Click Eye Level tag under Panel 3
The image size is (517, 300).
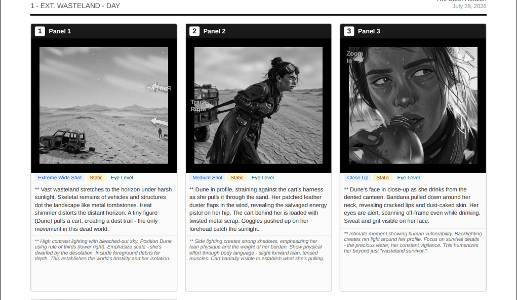click(x=408, y=178)
